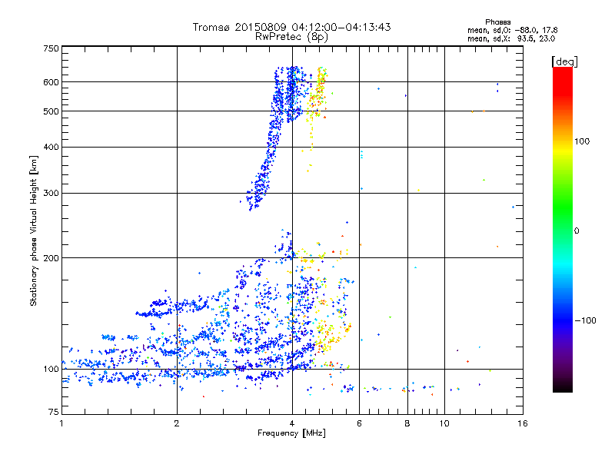Screen dimensions: 615x461
Task: Click the '[deg]' colorbar unit label
Action: pos(564,62)
